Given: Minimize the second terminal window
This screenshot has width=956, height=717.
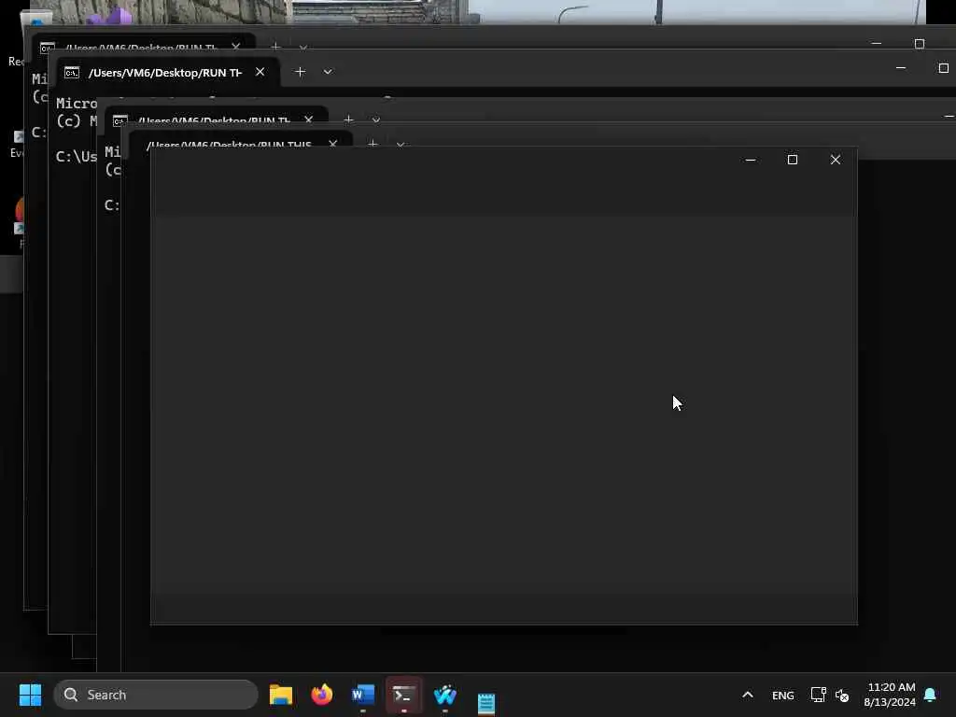Looking at the screenshot, I should (901, 67).
